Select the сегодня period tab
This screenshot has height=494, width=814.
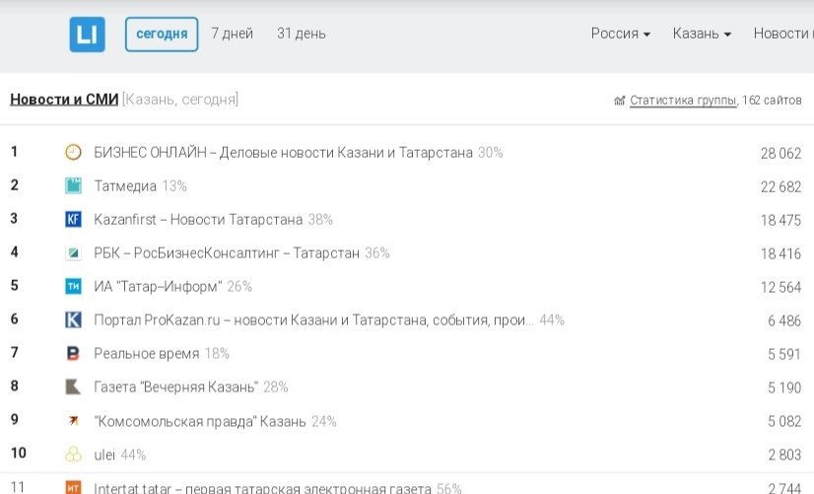pyautogui.click(x=162, y=34)
